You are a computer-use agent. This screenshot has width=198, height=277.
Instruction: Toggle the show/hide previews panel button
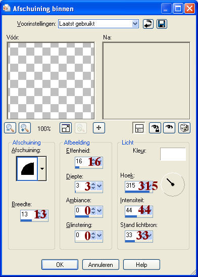click(139, 128)
